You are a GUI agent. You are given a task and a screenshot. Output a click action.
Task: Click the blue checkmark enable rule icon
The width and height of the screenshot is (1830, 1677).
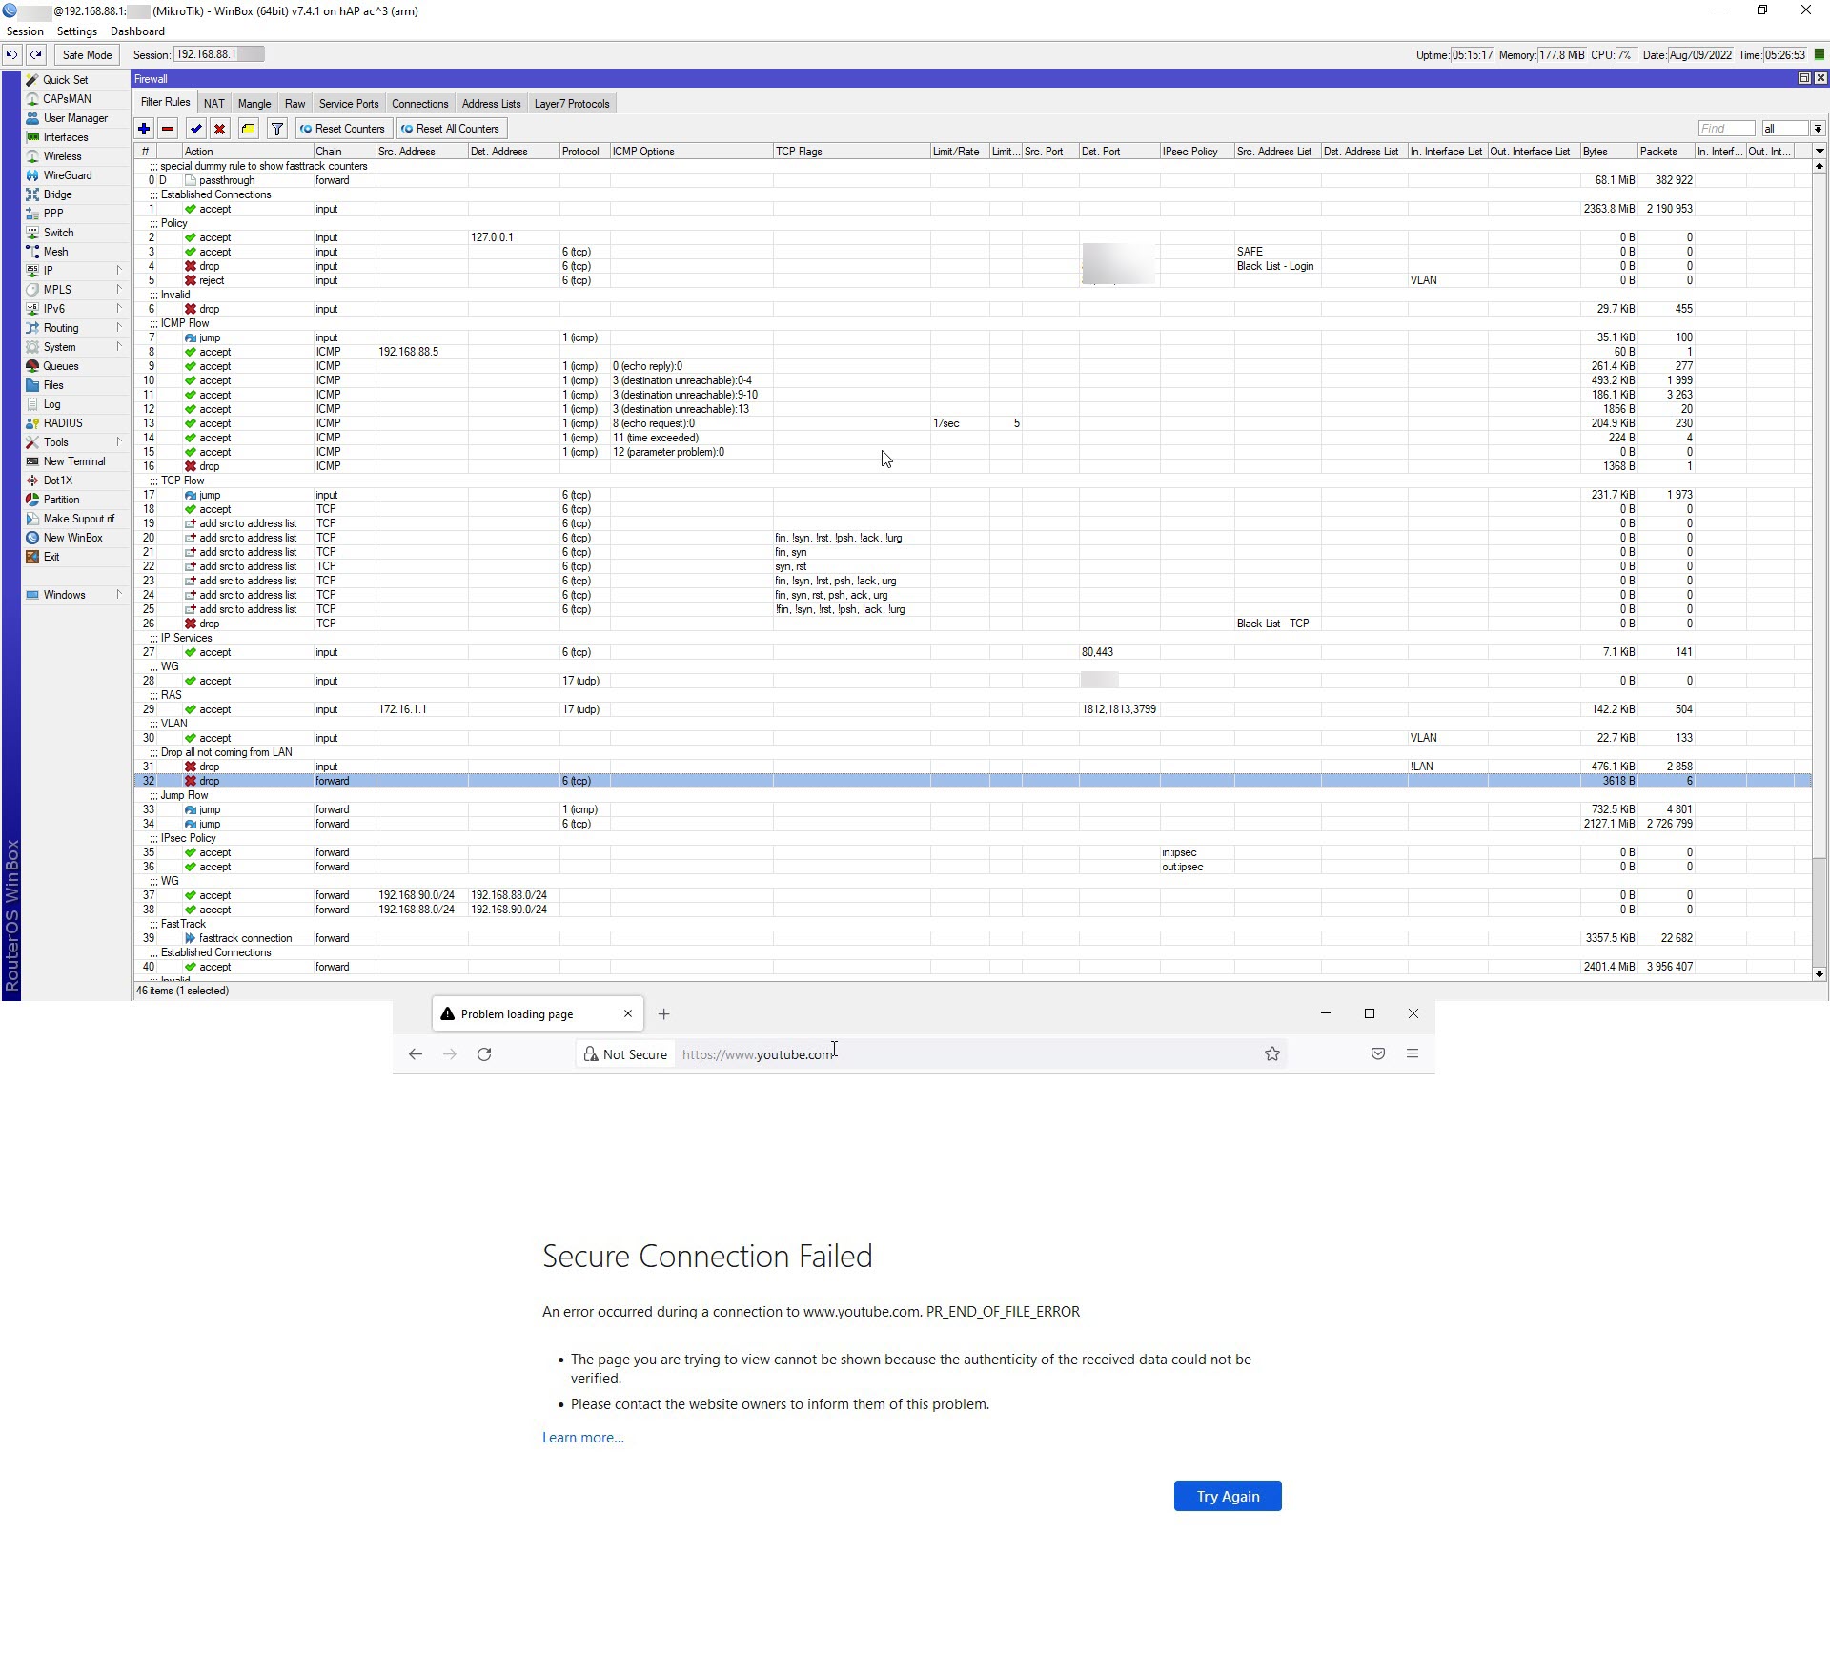(x=196, y=129)
